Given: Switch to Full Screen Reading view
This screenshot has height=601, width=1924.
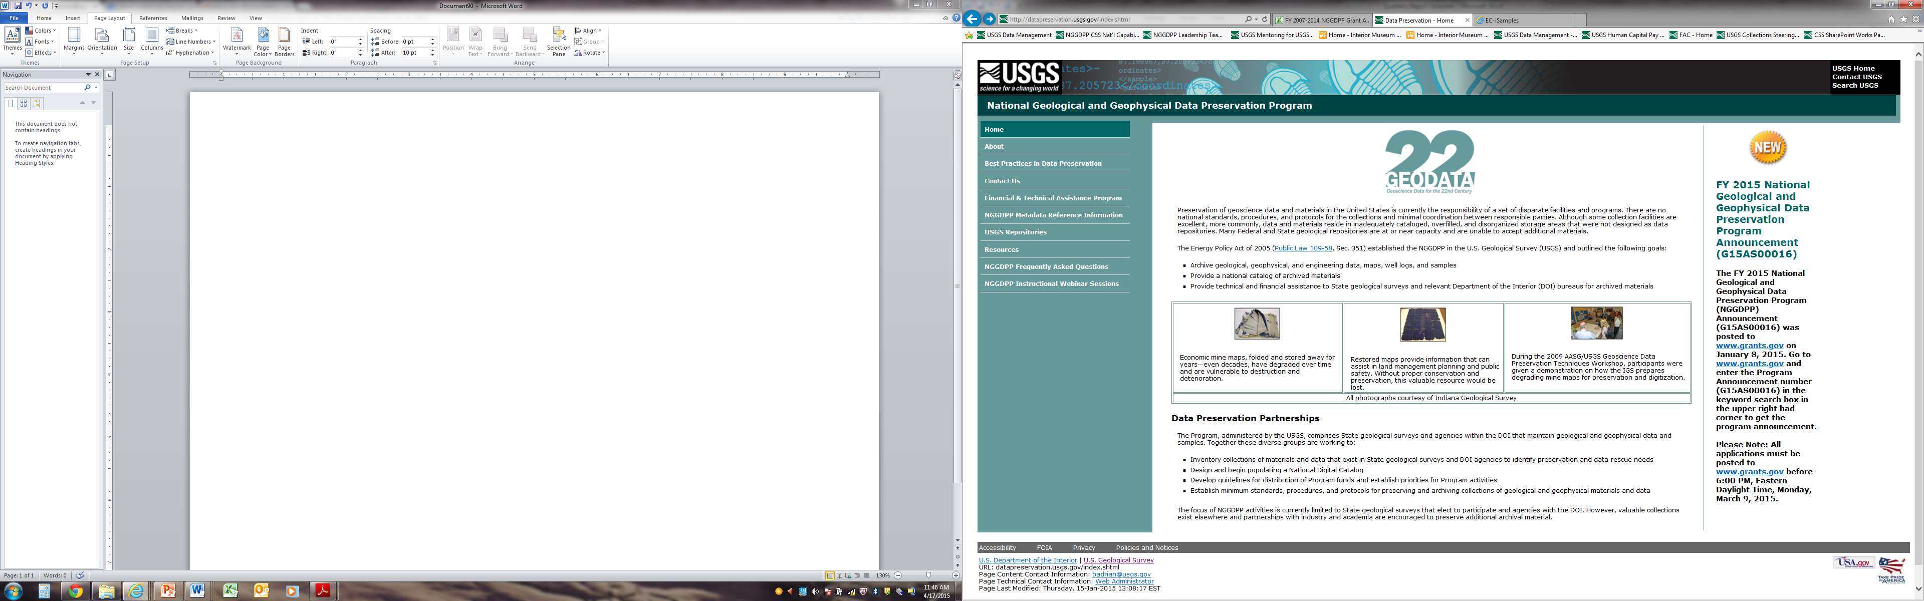Looking at the screenshot, I should pyautogui.click(x=840, y=575).
